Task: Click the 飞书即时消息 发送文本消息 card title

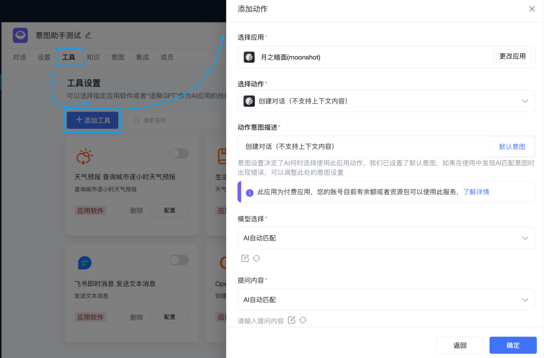Action: point(115,284)
